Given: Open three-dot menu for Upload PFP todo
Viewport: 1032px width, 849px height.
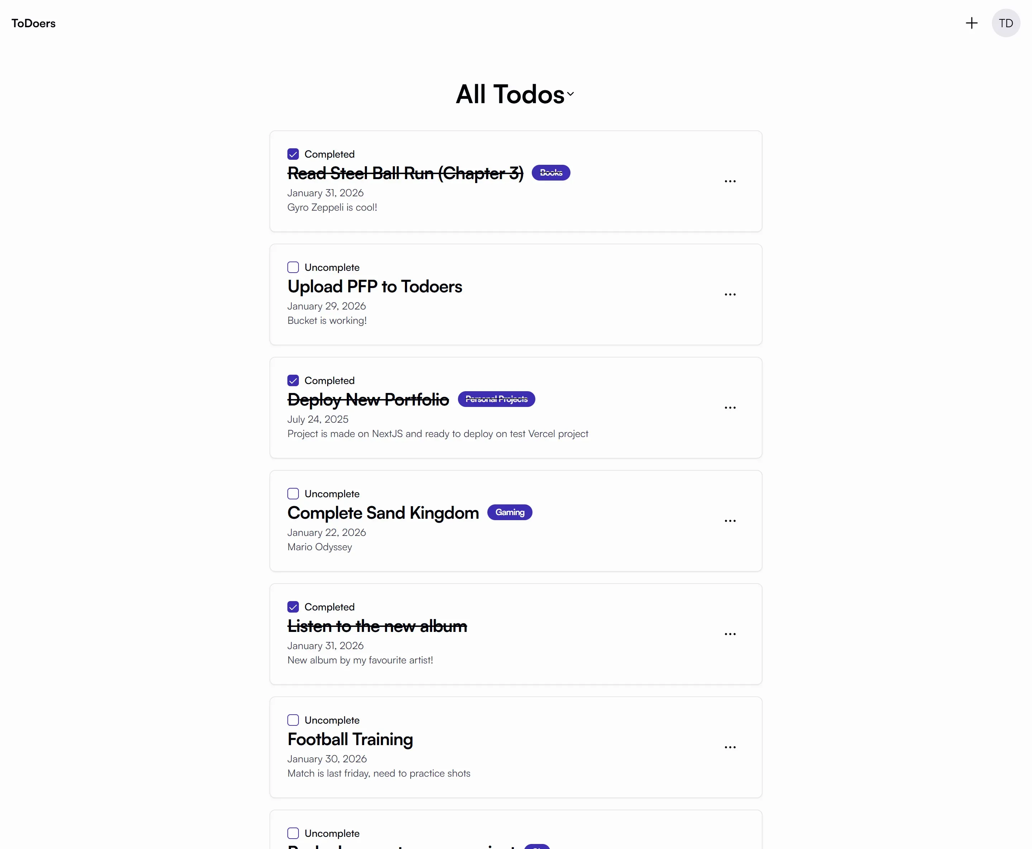Looking at the screenshot, I should [730, 294].
